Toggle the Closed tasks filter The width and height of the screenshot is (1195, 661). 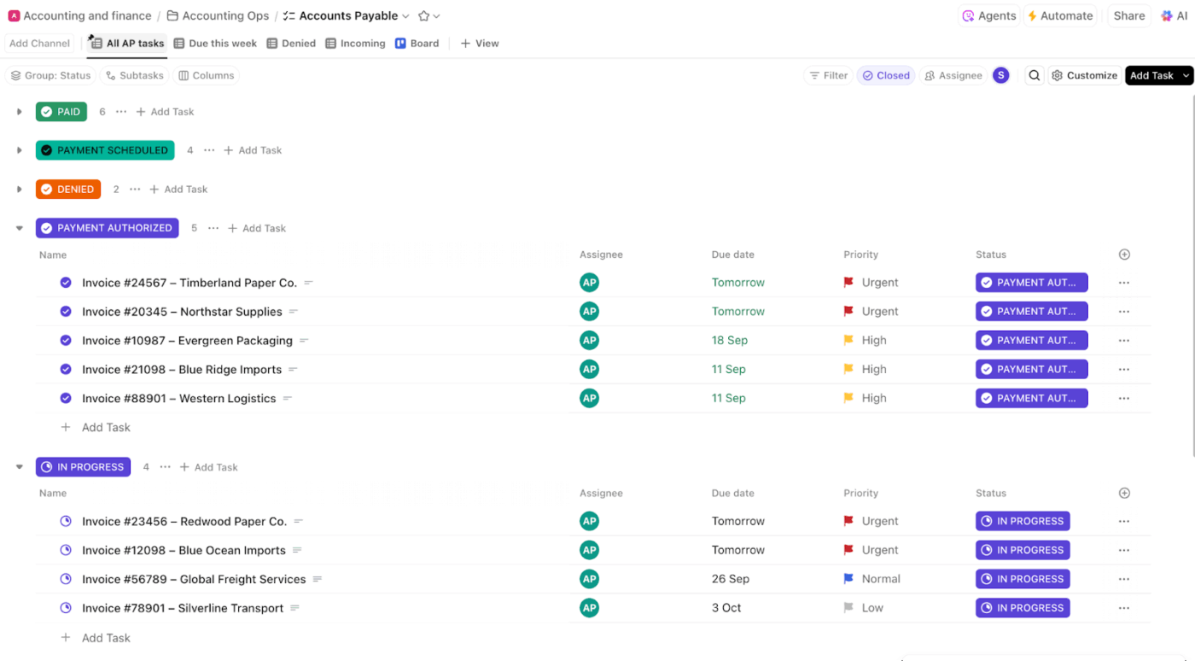click(885, 75)
